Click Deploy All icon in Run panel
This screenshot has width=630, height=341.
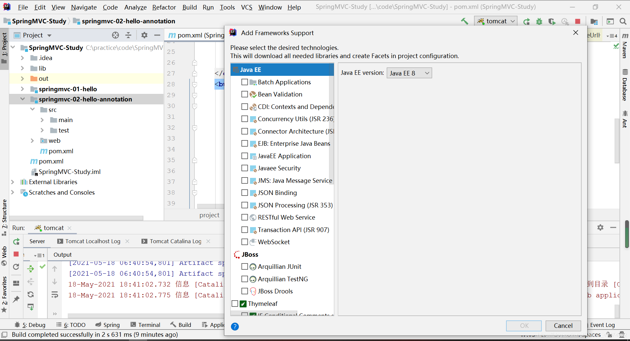(x=31, y=269)
